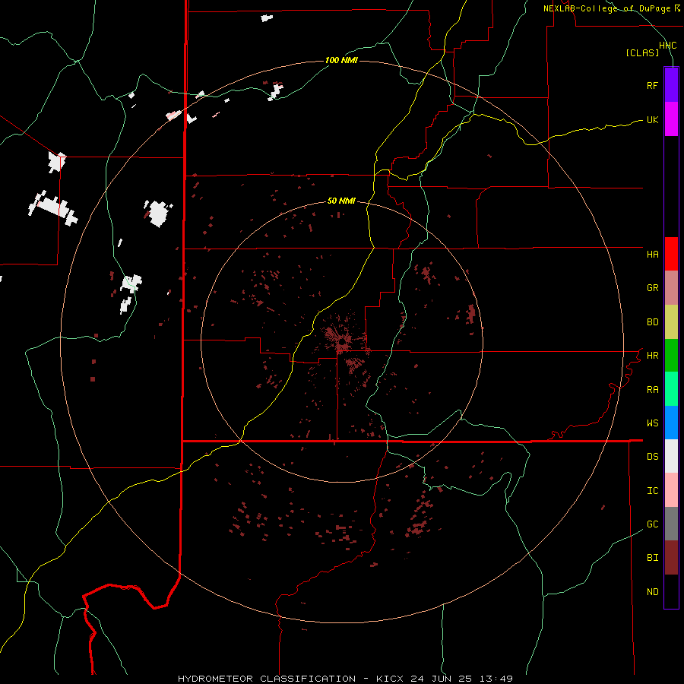Click the UK legend label

[652, 119]
